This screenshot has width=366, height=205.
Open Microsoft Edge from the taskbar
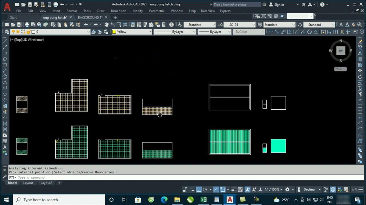point(164,200)
